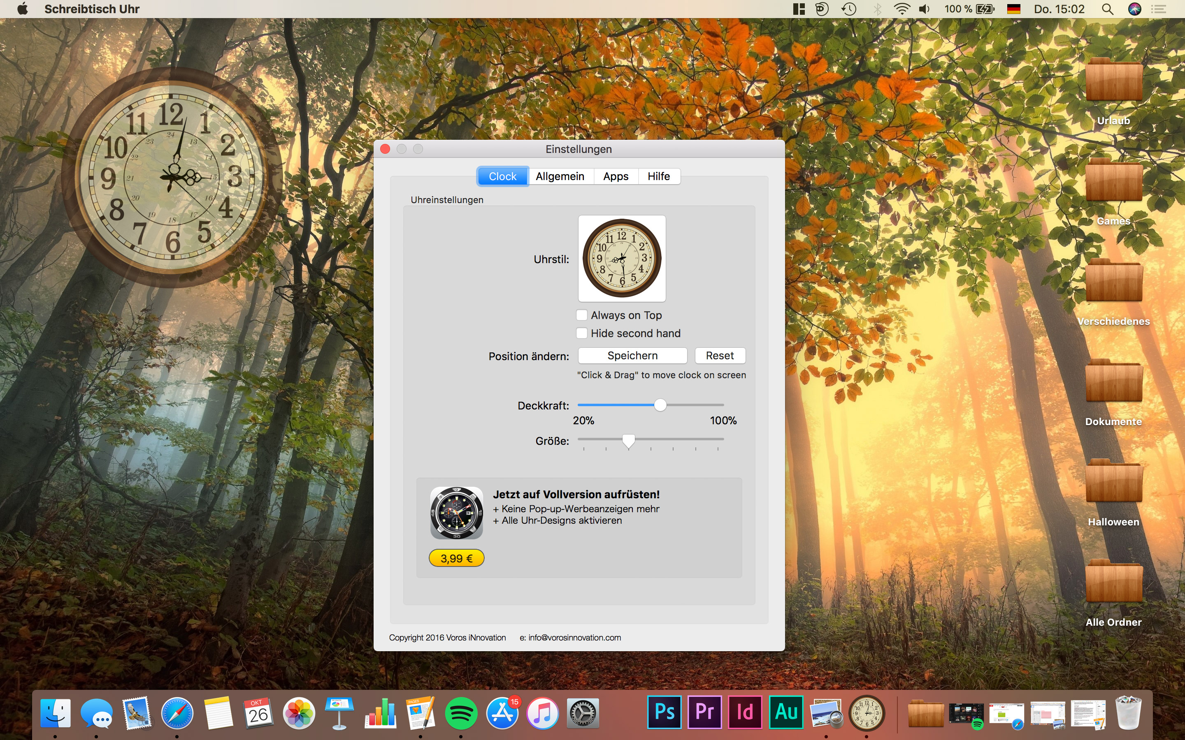Image resolution: width=1185 pixels, height=740 pixels.
Task: Click the Time Machine menu bar icon
Action: click(849, 9)
